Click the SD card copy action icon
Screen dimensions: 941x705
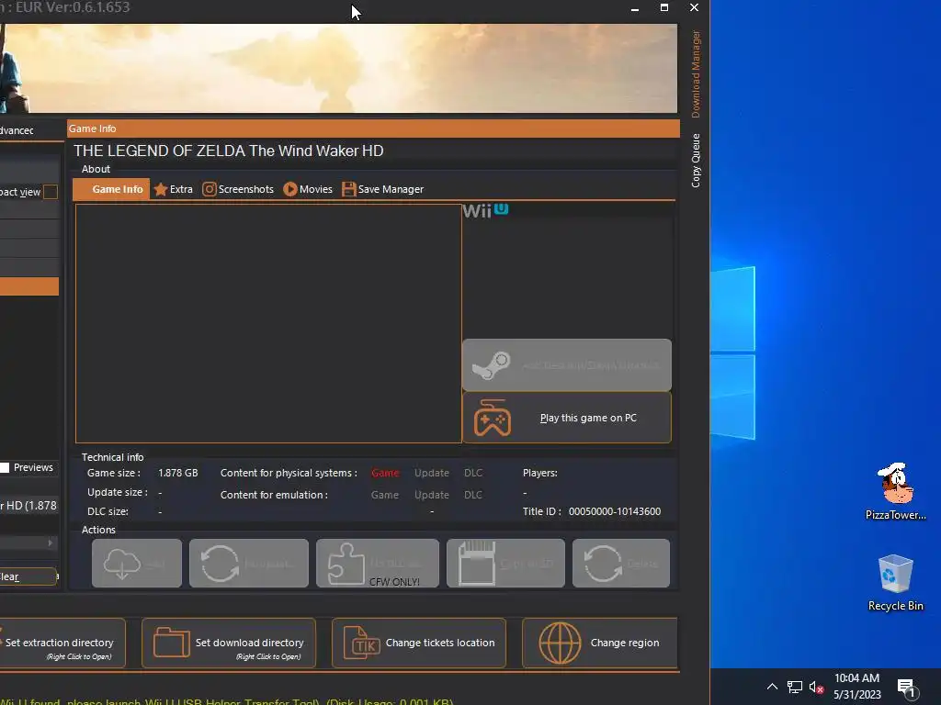477,563
